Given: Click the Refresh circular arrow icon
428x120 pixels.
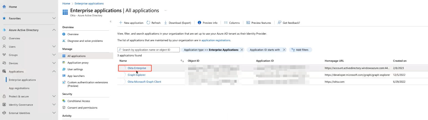Looking at the screenshot, I should [x=148, y=23].
